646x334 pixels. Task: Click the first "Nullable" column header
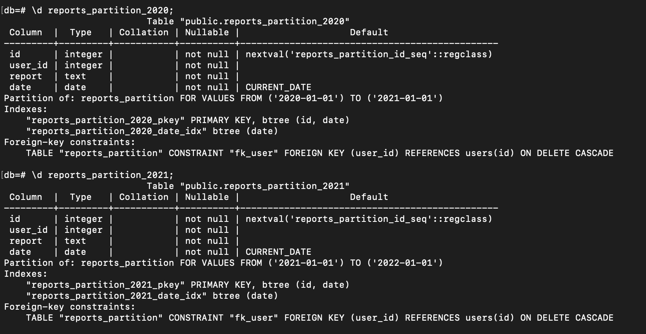click(x=207, y=32)
